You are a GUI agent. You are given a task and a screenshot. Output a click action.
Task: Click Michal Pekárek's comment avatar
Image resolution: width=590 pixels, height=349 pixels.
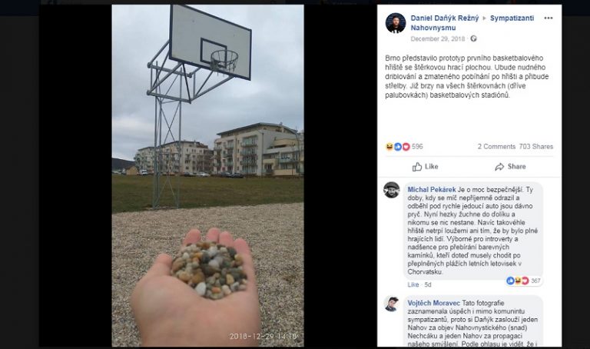[391, 190]
